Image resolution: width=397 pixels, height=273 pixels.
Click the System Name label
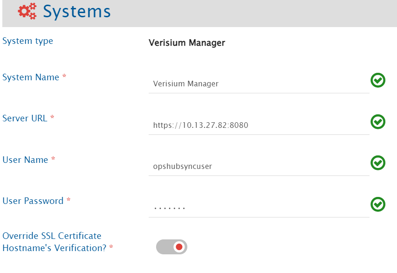pos(31,77)
